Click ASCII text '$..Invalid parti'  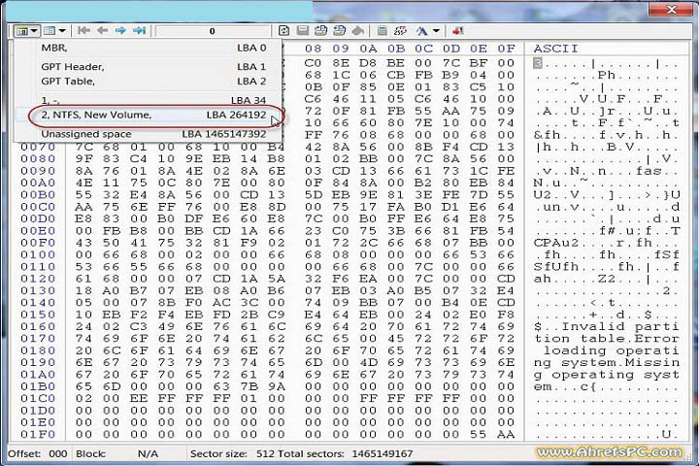point(606,326)
